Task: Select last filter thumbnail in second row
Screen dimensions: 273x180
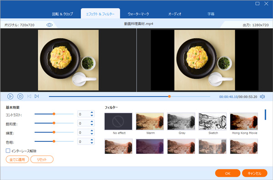Action: pyautogui.click(x=244, y=146)
